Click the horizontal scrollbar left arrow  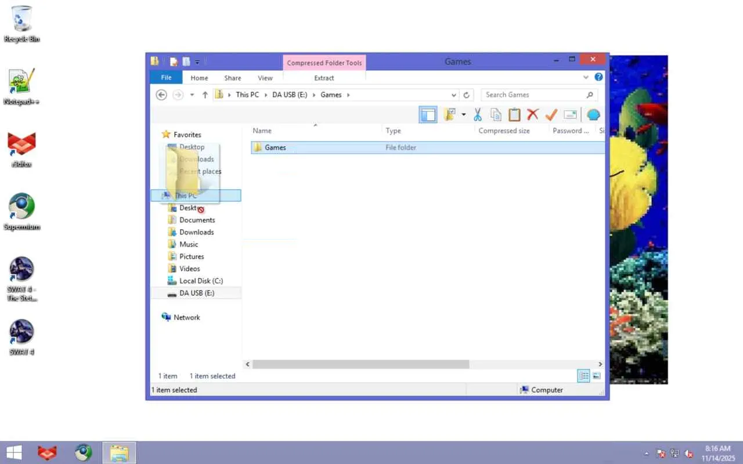point(247,364)
